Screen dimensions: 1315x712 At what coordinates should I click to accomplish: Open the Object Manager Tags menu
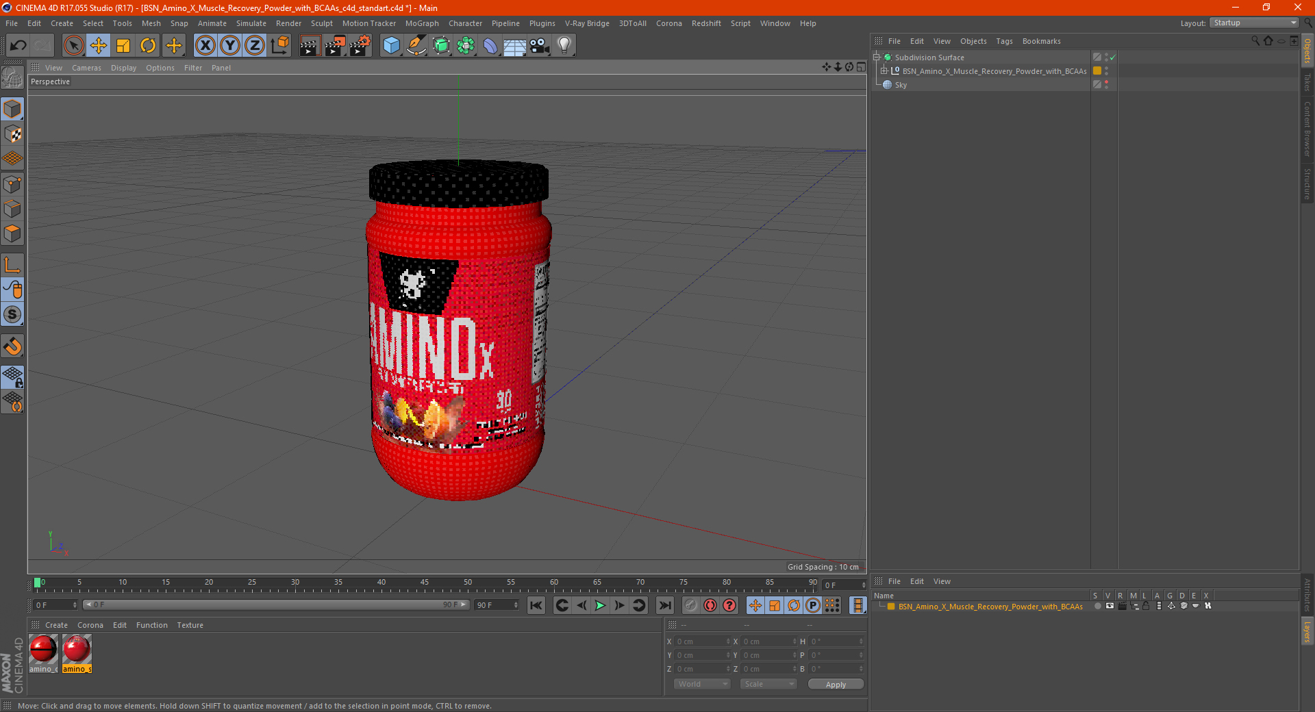[x=1004, y=41]
